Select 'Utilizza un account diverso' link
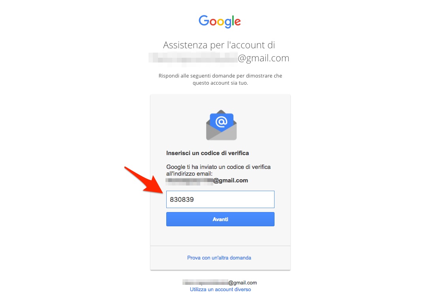440x307 pixels. click(220, 289)
